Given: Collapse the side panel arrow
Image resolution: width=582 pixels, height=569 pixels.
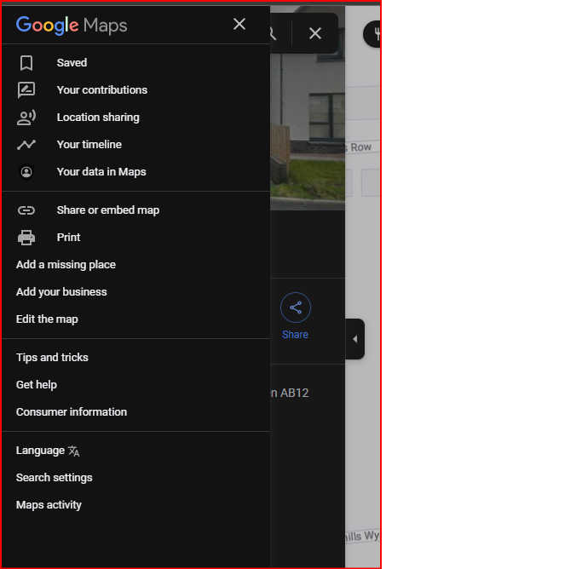Looking at the screenshot, I should pos(354,339).
